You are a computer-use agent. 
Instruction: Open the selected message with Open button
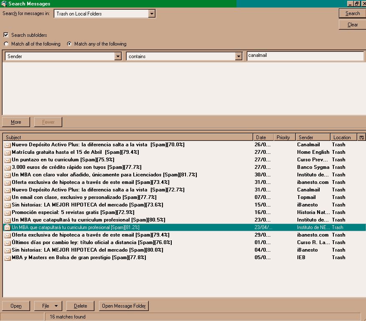(x=16, y=306)
